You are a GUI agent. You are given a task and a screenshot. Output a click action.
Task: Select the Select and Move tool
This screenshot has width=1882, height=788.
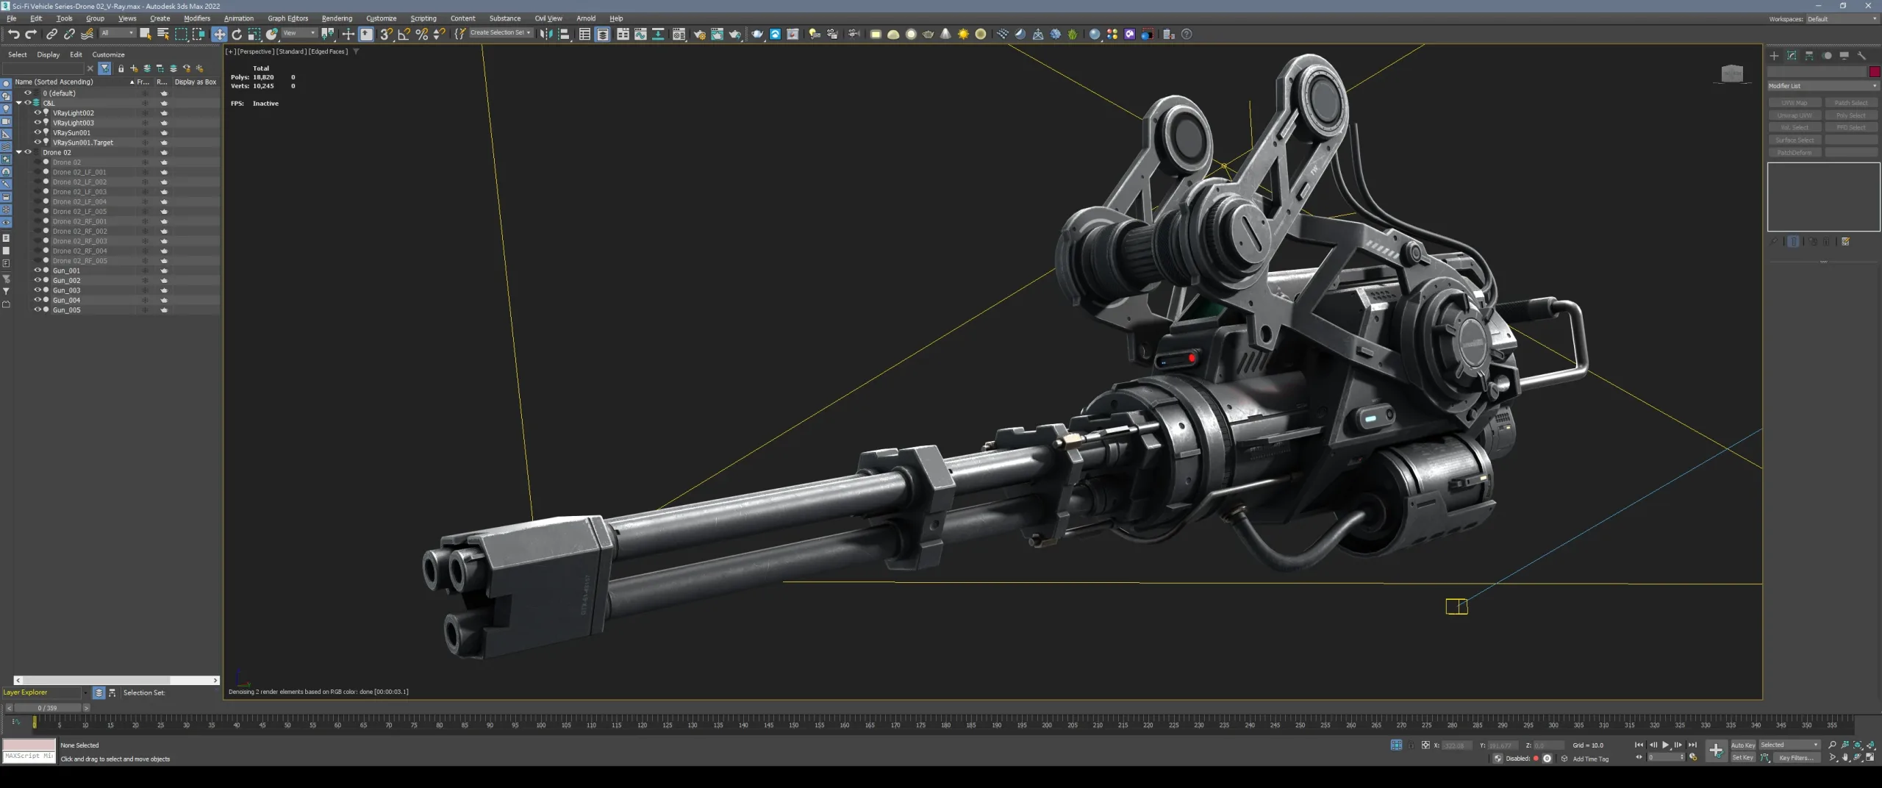tap(218, 34)
